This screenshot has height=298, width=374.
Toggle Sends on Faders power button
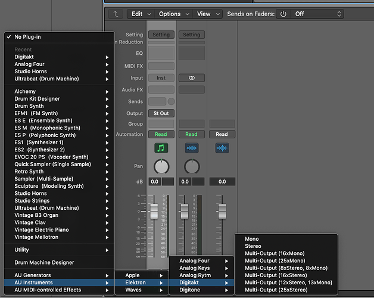[283, 14]
